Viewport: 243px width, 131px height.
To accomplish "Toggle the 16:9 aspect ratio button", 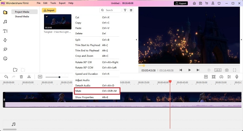I will [218, 70].
